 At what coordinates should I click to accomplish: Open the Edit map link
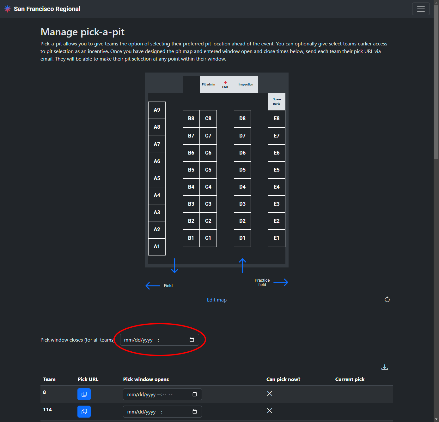(216, 300)
